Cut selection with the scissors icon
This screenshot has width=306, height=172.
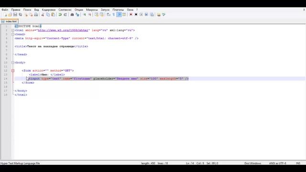click(43, 15)
